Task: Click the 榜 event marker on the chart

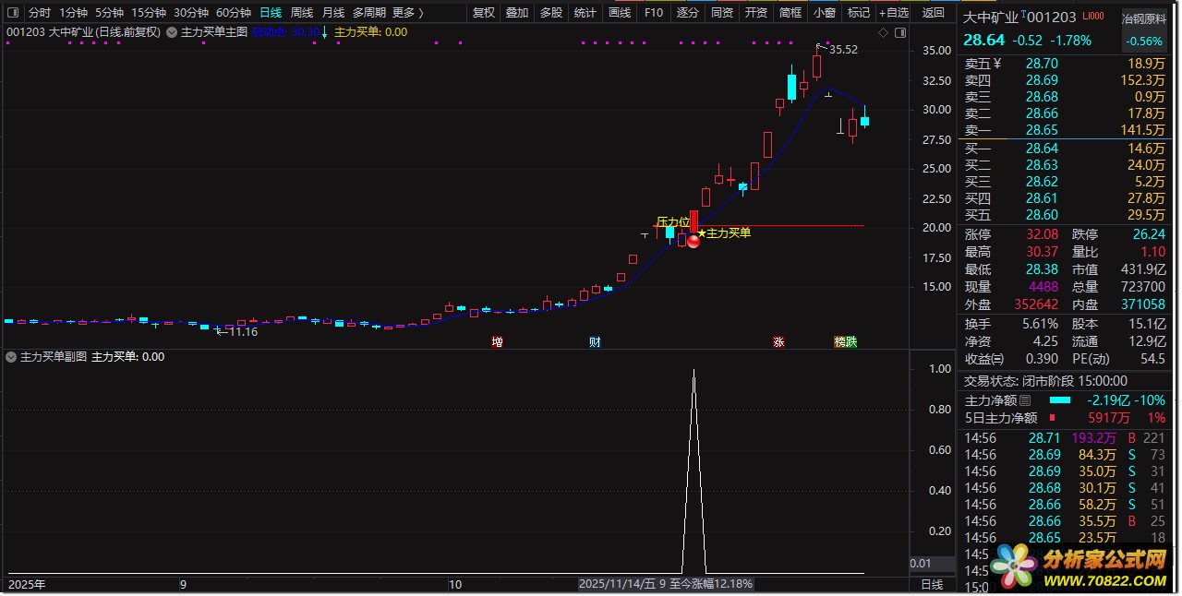Action: pos(839,342)
